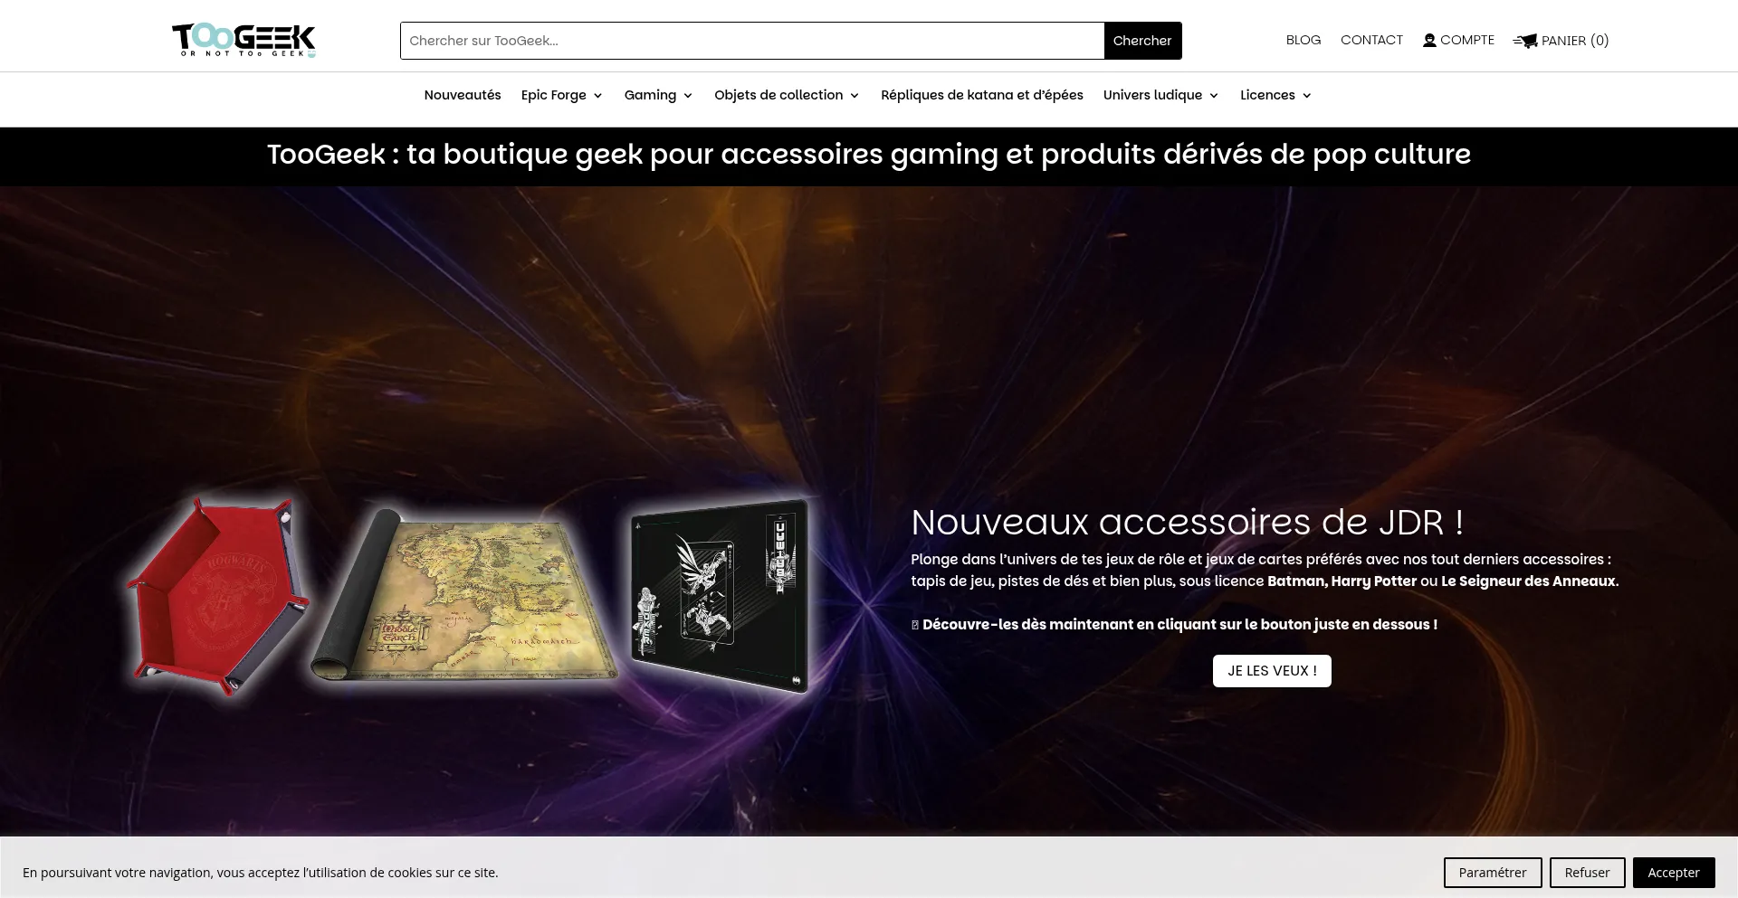Go to the CONTACT page
This screenshot has height=898, width=1738.
tap(1371, 40)
